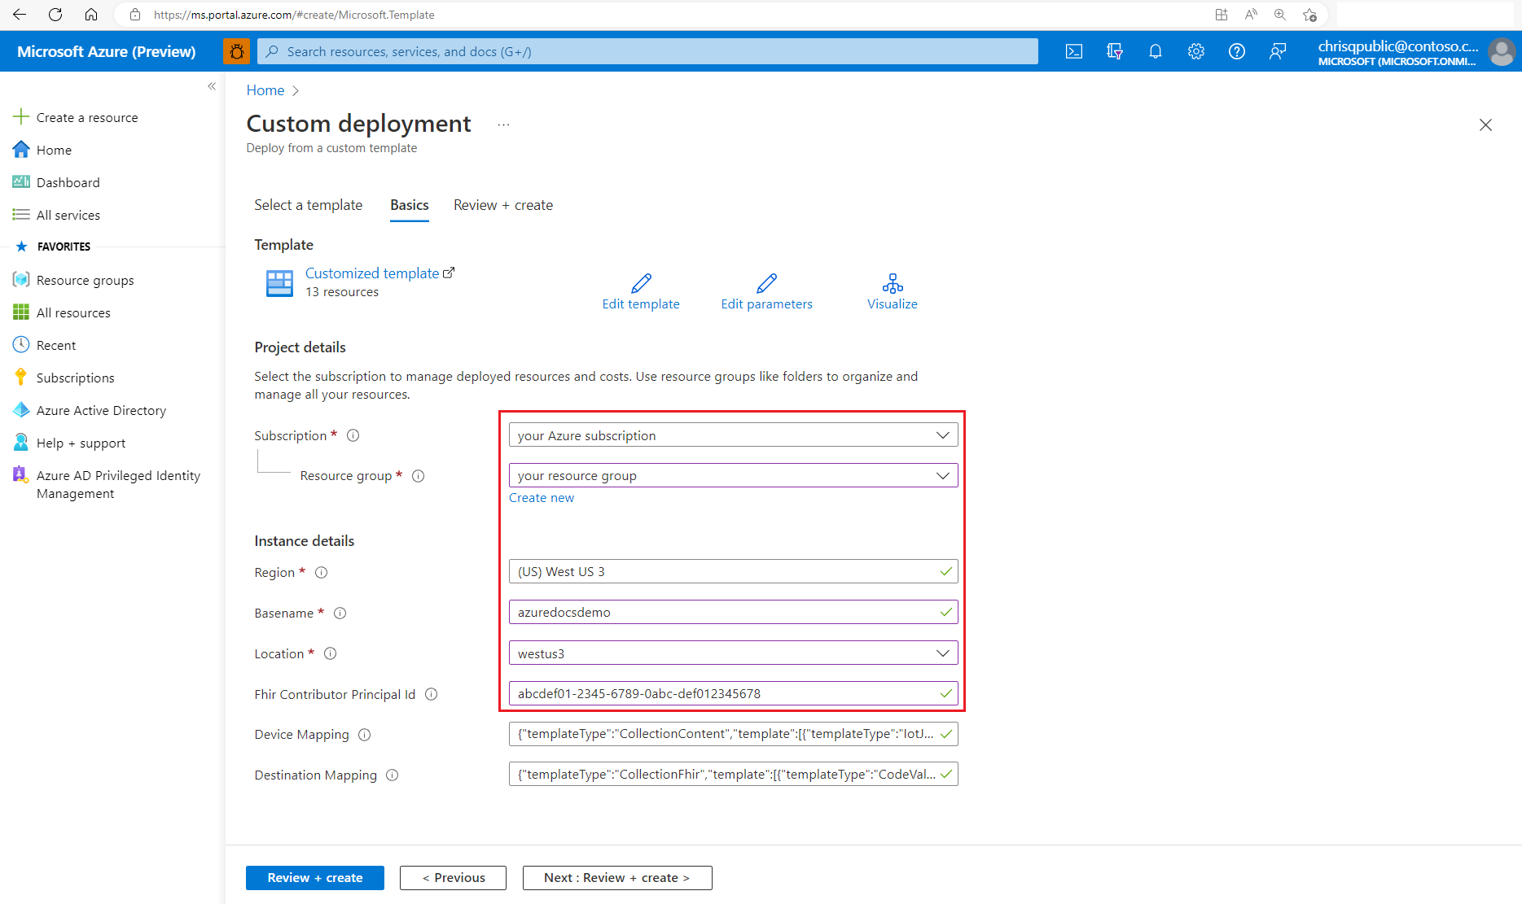The height and width of the screenshot is (904, 1522).
Task: Show the Subscription field info tooltip
Action: 353,435
